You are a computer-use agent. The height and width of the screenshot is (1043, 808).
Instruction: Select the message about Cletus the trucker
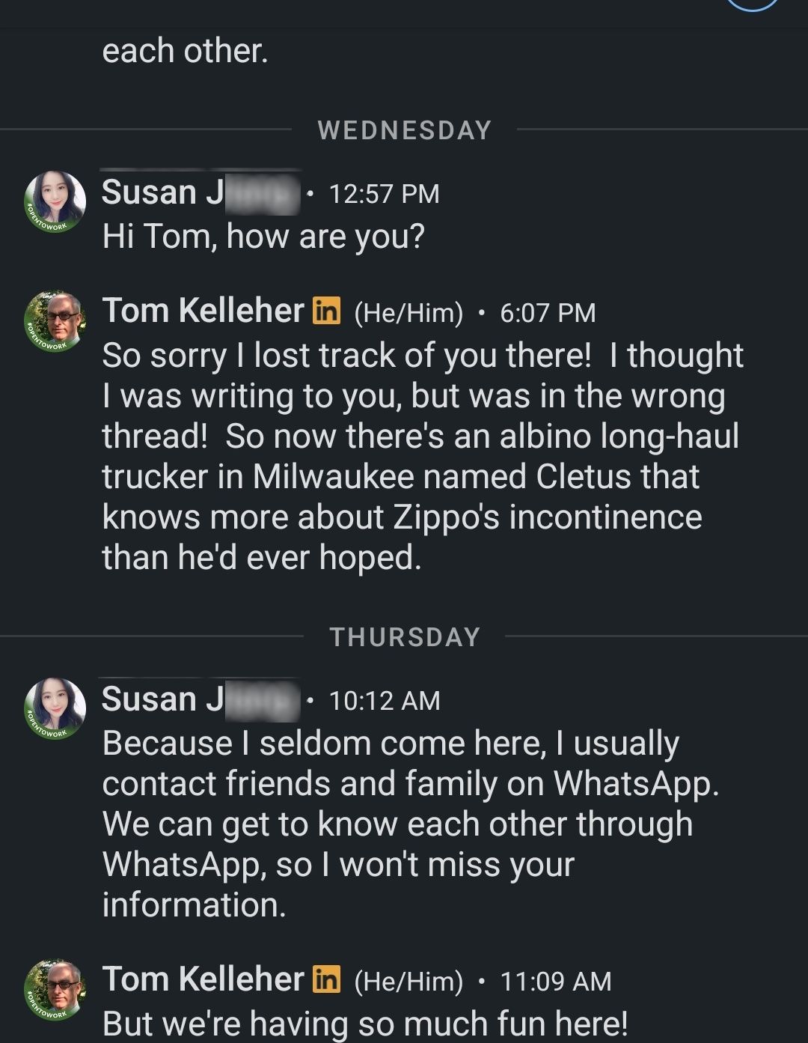(x=423, y=457)
